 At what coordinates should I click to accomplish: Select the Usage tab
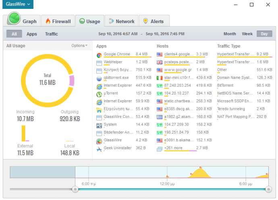point(90,21)
